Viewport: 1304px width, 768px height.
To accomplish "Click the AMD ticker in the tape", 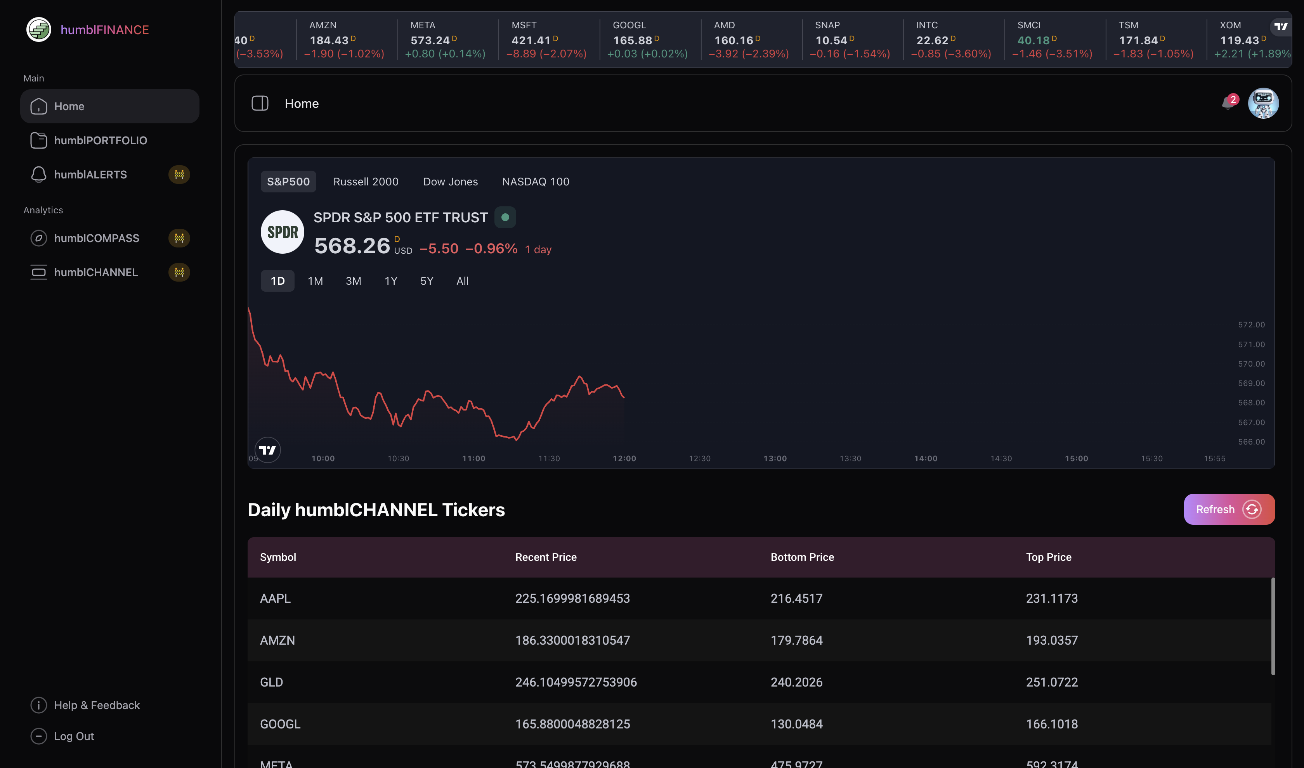I will click(x=751, y=39).
